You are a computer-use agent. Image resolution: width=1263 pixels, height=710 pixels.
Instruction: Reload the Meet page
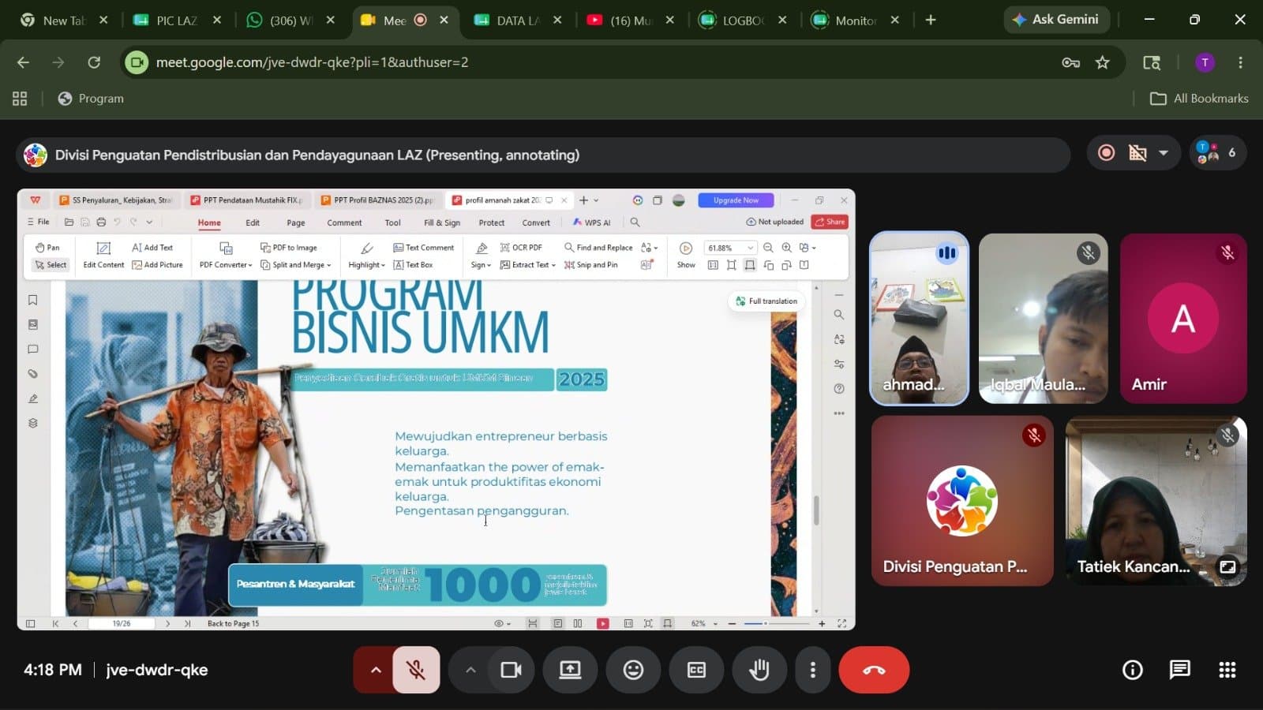(x=94, y=62)
